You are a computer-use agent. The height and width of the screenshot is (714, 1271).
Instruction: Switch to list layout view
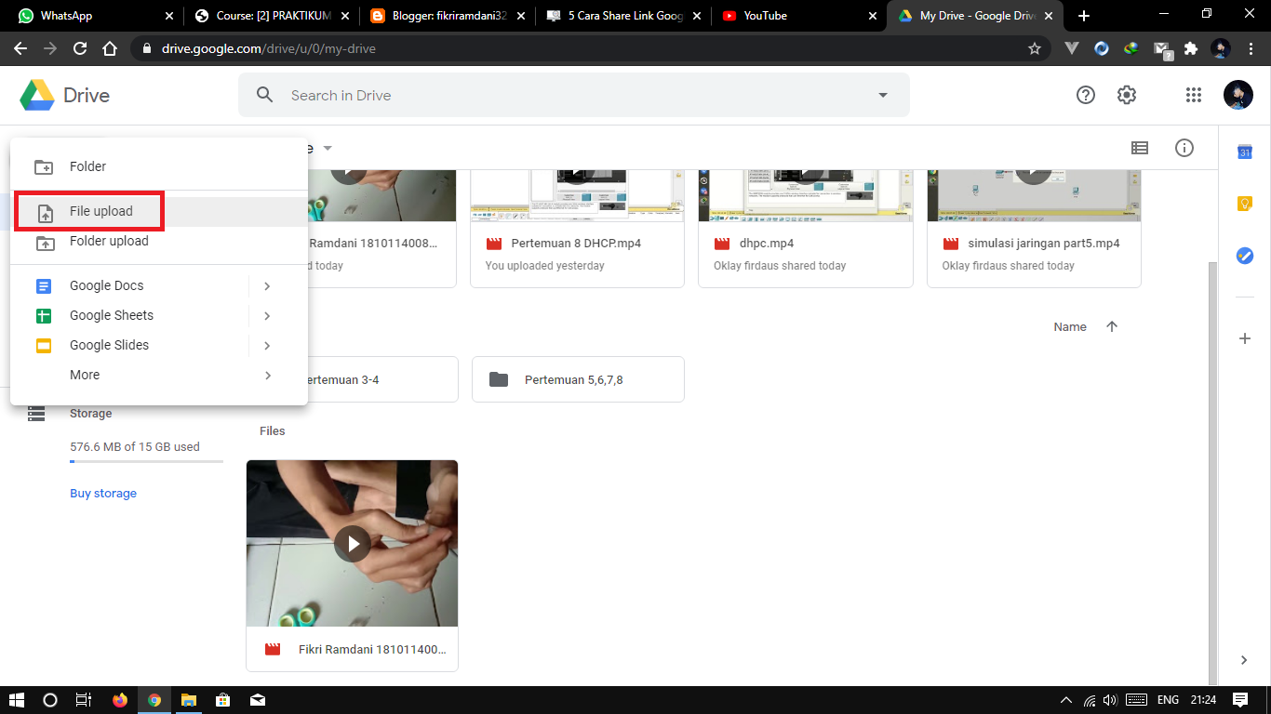[1139, 148]
